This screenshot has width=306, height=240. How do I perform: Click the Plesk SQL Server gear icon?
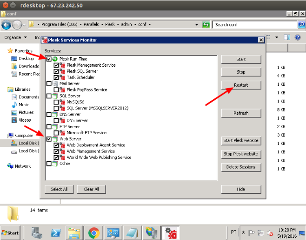pos(62,71)
